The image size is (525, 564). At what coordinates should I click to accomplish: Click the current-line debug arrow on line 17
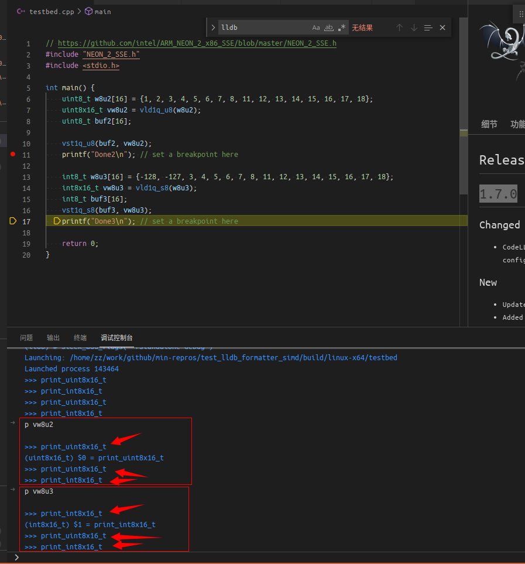tap(13, 221)
